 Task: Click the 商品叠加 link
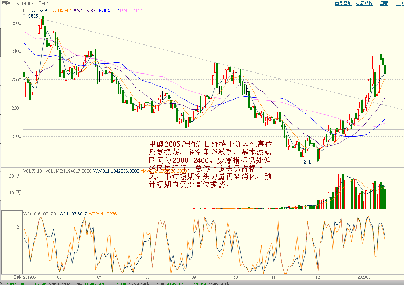point(343,4)
